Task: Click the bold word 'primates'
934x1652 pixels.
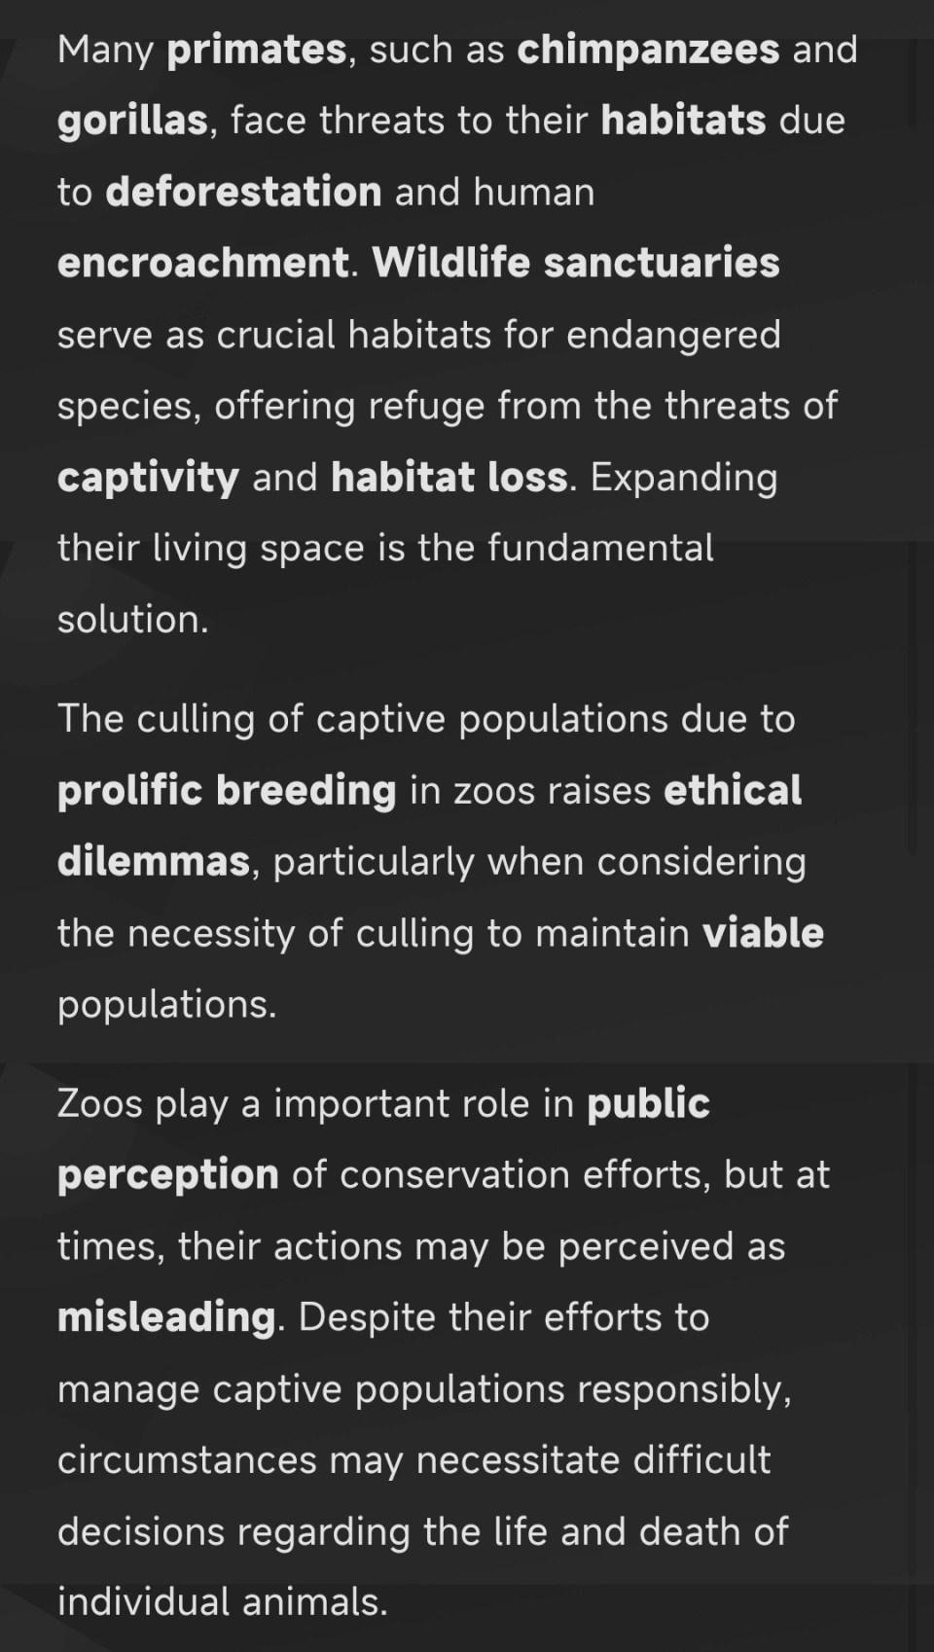Action: (257, 51)
